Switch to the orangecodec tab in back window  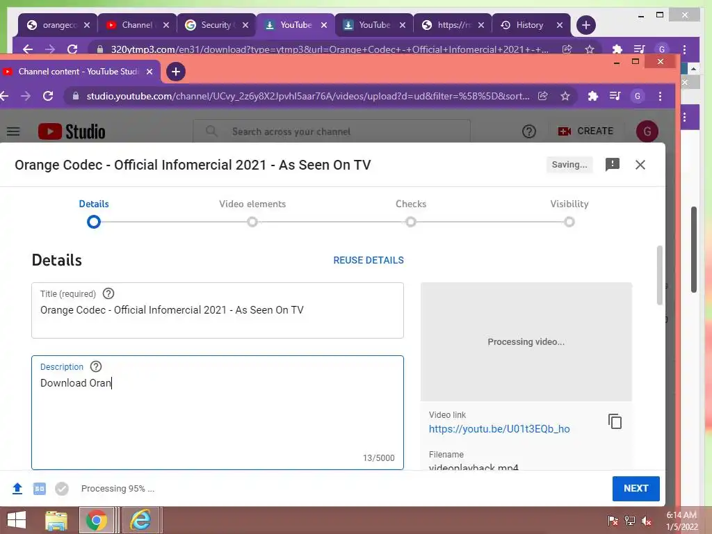(x=58, y=25)
